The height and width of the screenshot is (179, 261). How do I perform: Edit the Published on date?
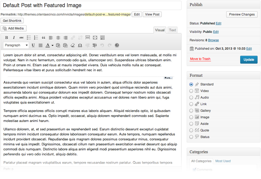click(x=249, y=49)
